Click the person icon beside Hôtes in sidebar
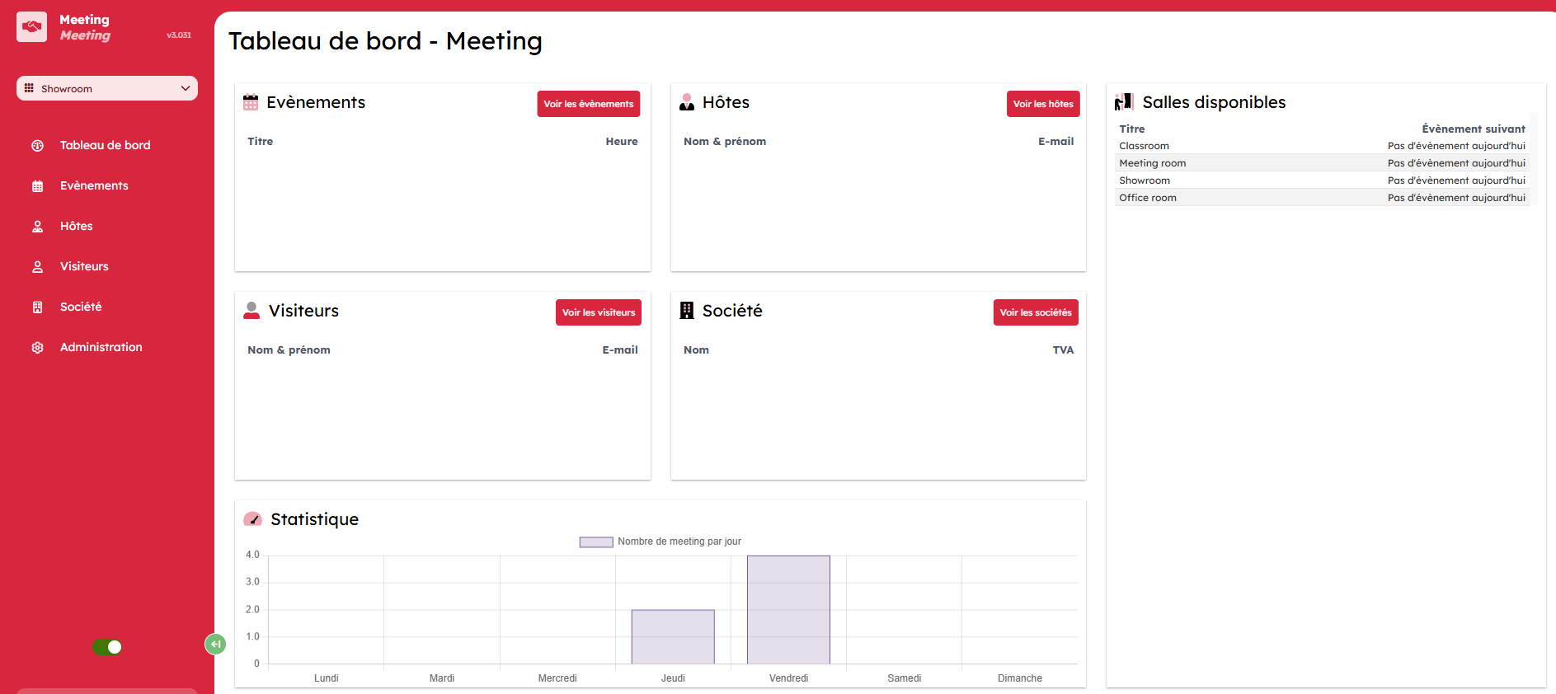 click(37, 227)
